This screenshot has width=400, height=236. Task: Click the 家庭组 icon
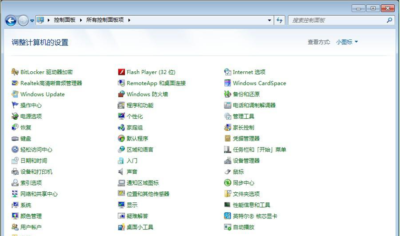pos(121,127)
